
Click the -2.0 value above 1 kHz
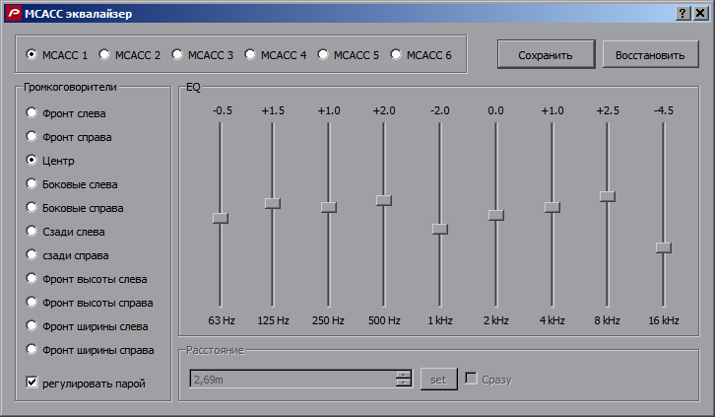pos(440,110)
